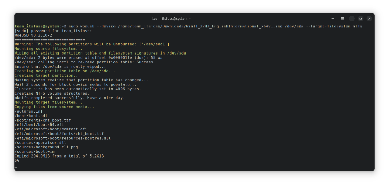
Task: Click the yellow unmount warning line
Action: pos(92,44)
